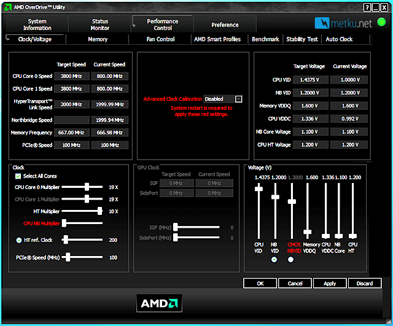
Task: Click the CMOS NBVID voltage slider handle
Action: click(x=292, y=201)
